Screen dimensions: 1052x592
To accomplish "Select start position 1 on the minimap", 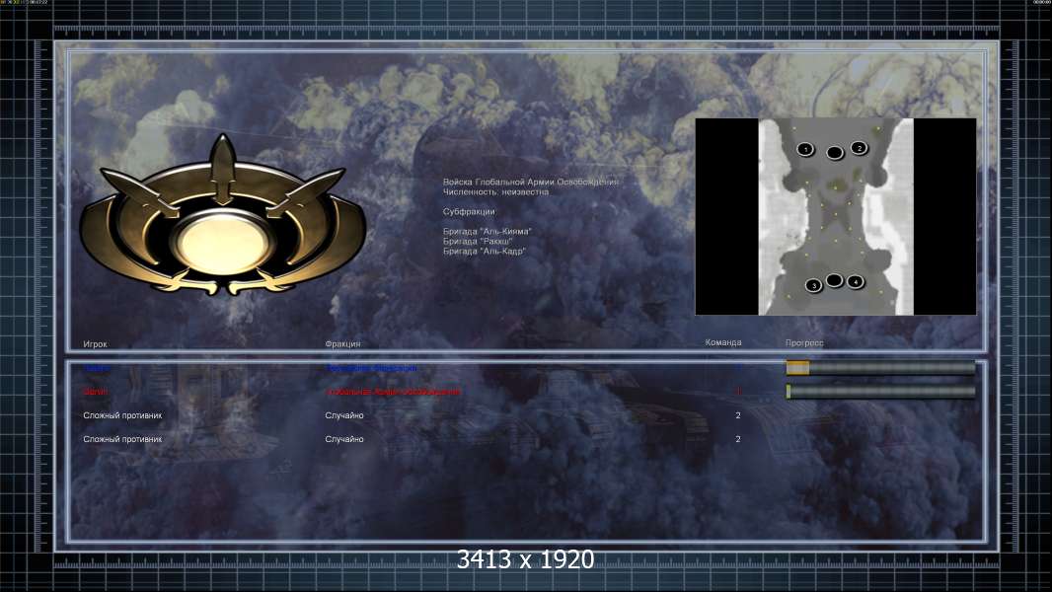I will pos(805,150).
